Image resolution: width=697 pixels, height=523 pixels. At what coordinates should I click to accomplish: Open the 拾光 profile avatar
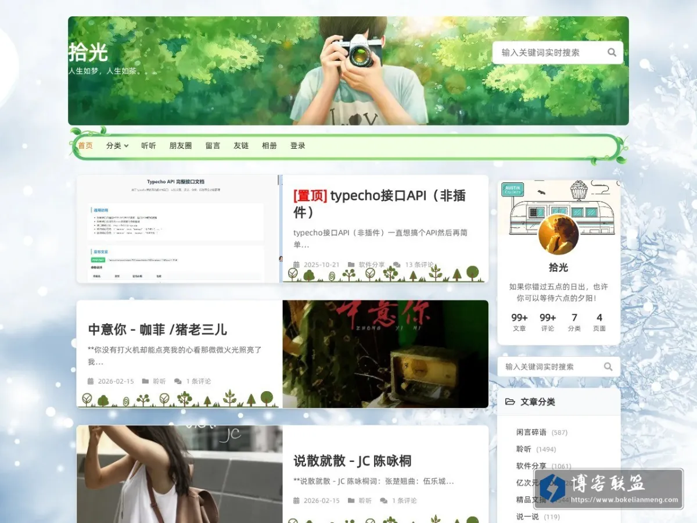click(x=558, y=234)
